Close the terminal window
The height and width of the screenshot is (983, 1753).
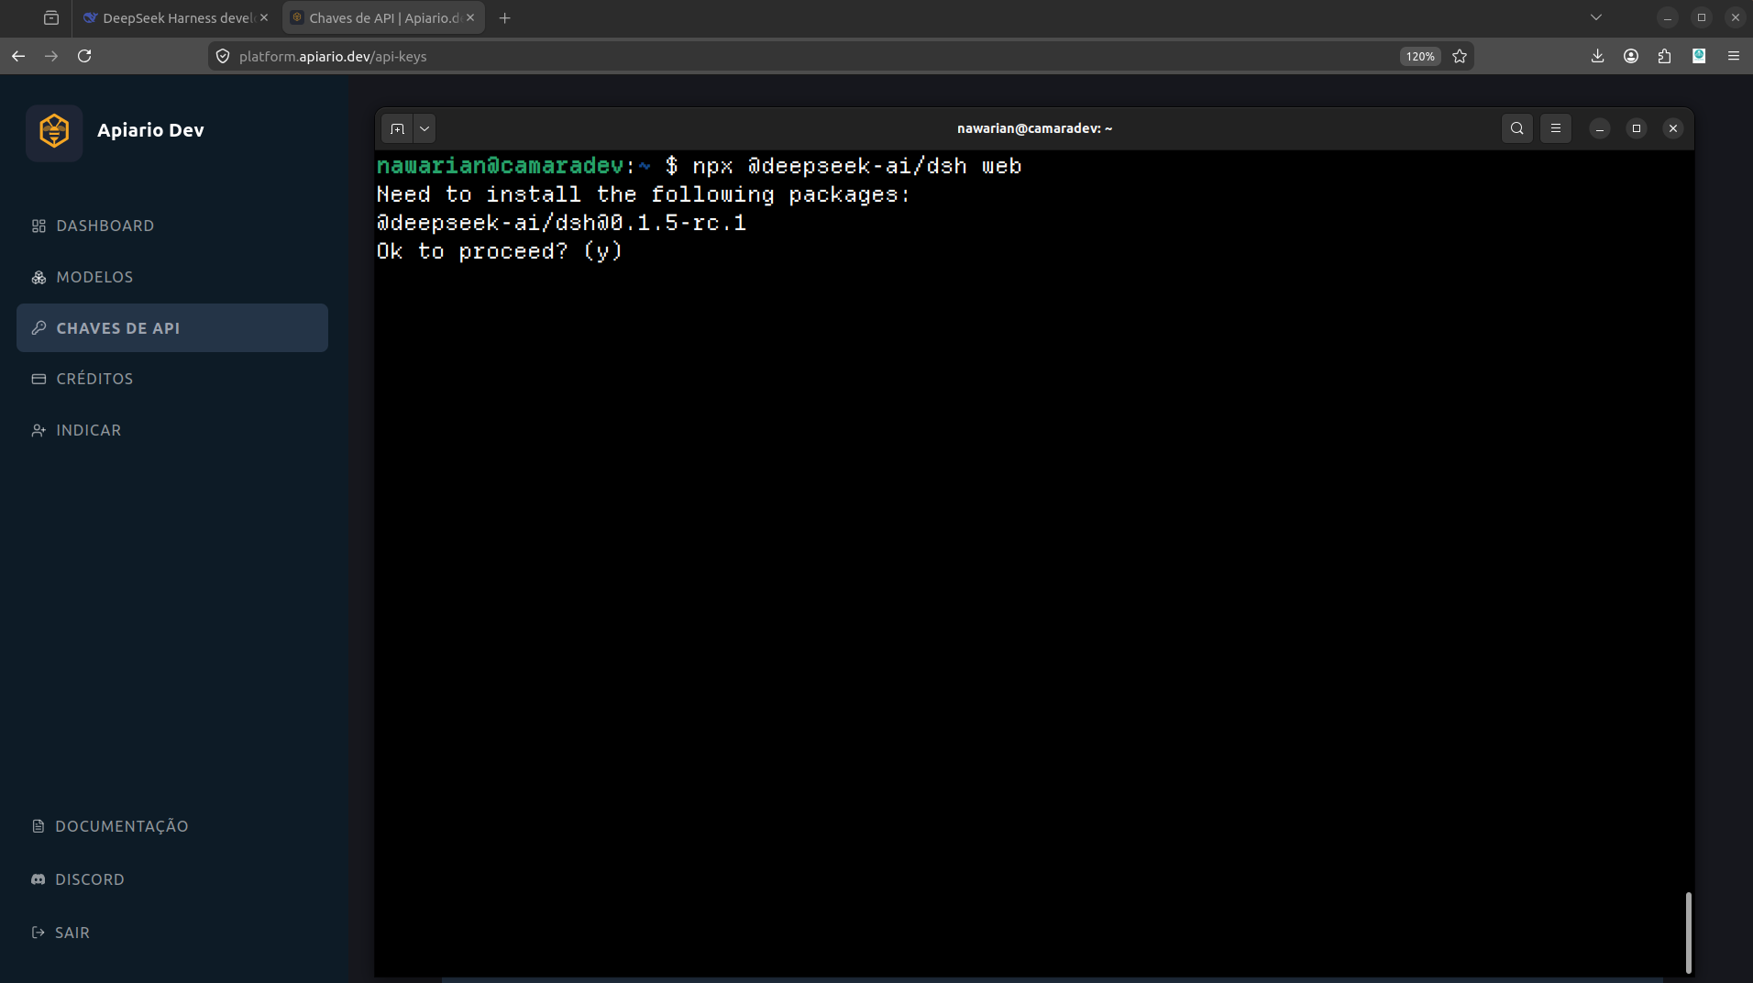point(1673,128)
